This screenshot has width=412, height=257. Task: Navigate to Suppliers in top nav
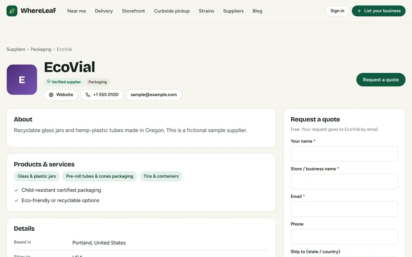click(233, 11)
